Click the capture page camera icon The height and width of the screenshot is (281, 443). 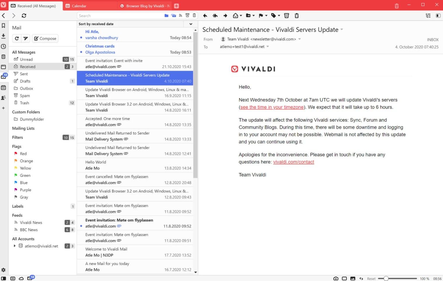tap(336, 279)
